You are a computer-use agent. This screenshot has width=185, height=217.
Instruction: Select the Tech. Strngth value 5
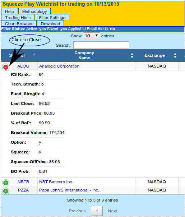point(42,84)
